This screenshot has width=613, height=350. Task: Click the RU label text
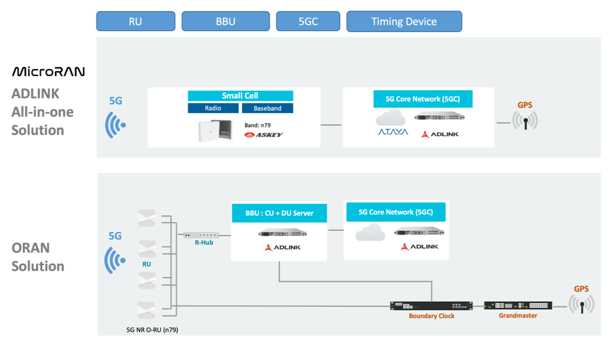pos(147,265)
